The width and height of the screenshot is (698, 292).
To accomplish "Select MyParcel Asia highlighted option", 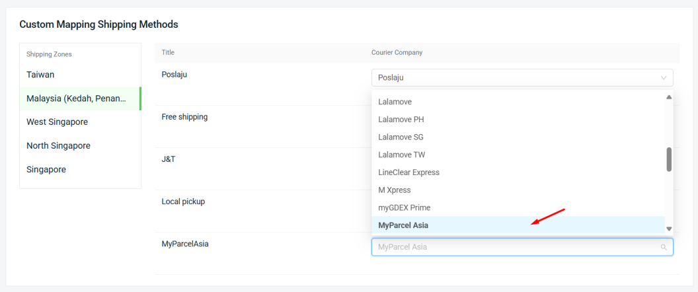I will point(403,225).
